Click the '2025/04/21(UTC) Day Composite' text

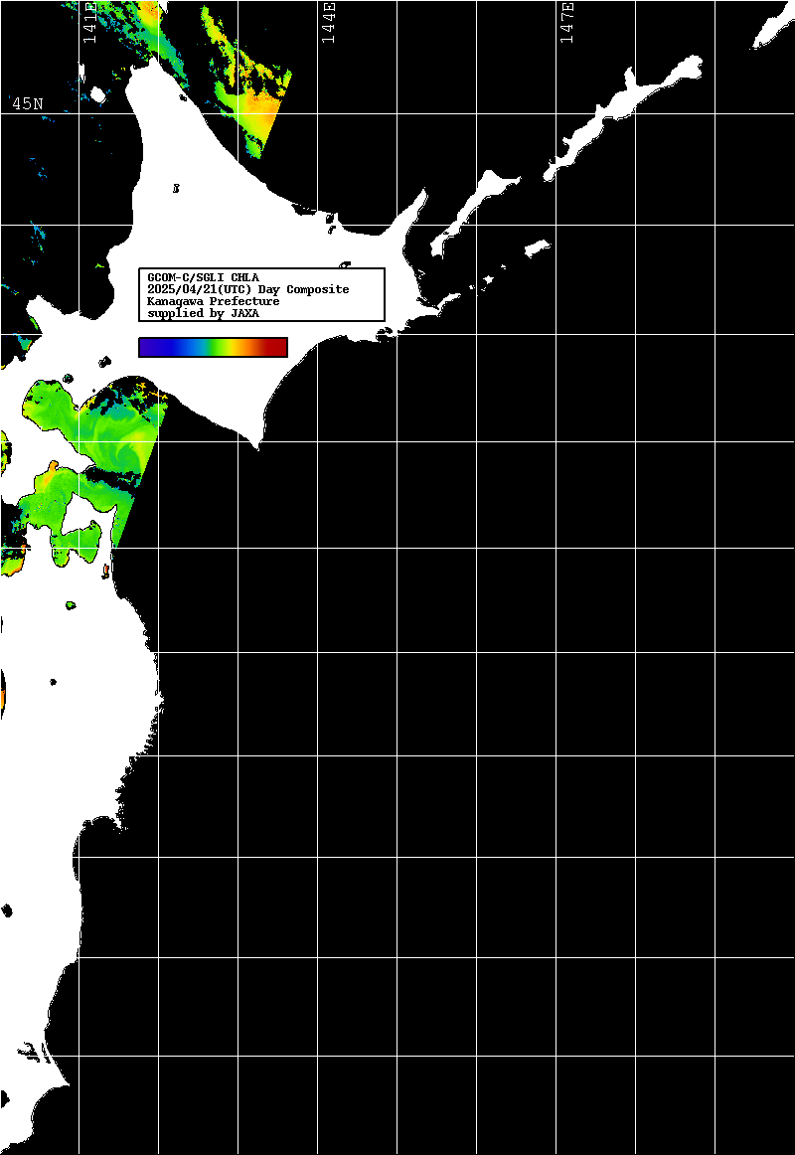click(x=248, y=289)
